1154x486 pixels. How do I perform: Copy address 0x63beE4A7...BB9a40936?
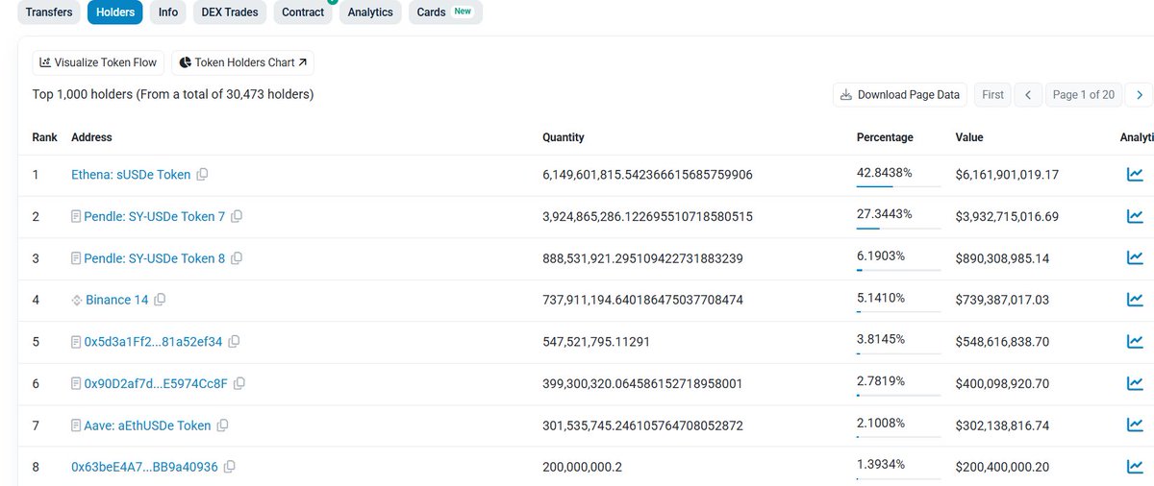click(229, 467)
